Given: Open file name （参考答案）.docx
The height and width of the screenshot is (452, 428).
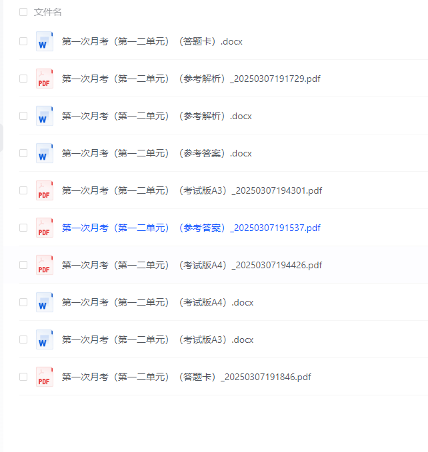Looking at the screenshot, I should (x=157, y=153).
